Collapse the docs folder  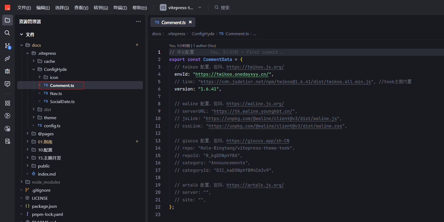(21, 45)
